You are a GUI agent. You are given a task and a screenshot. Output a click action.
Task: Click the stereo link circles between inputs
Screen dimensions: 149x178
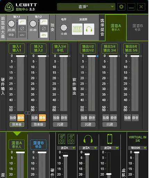pos(28,113)
